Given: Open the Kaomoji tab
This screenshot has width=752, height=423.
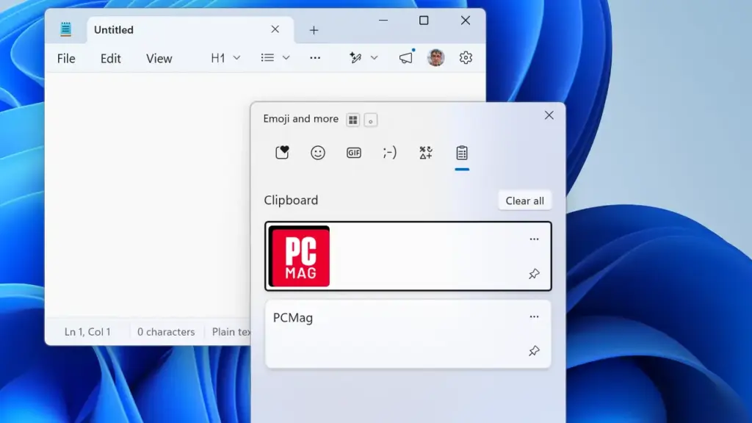Looking at the screenshot, I should click(389, 153).
